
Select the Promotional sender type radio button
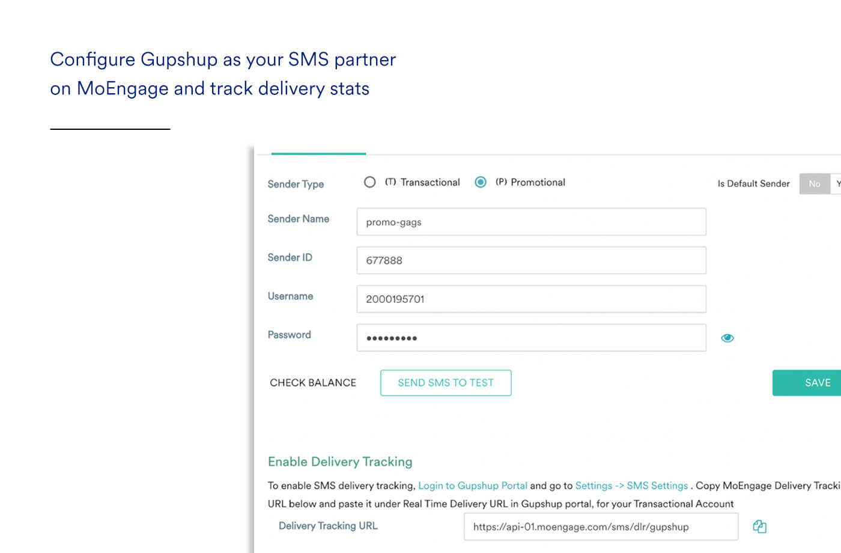(x=481, y=182)
